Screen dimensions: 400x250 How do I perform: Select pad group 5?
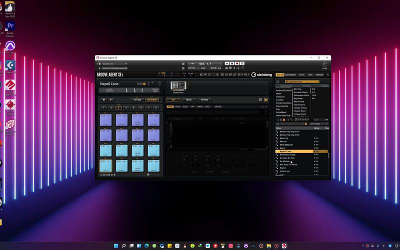pos(133,108)
